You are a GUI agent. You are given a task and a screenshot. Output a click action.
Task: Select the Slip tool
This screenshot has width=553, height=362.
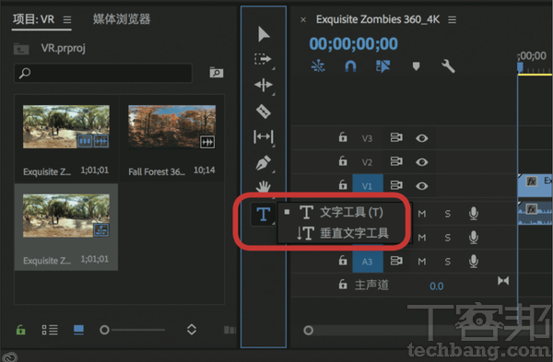(264, 136)
